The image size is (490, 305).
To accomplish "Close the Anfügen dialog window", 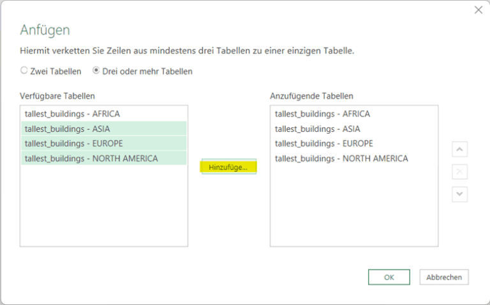I will pyautogui.click(x=479, y=10).
